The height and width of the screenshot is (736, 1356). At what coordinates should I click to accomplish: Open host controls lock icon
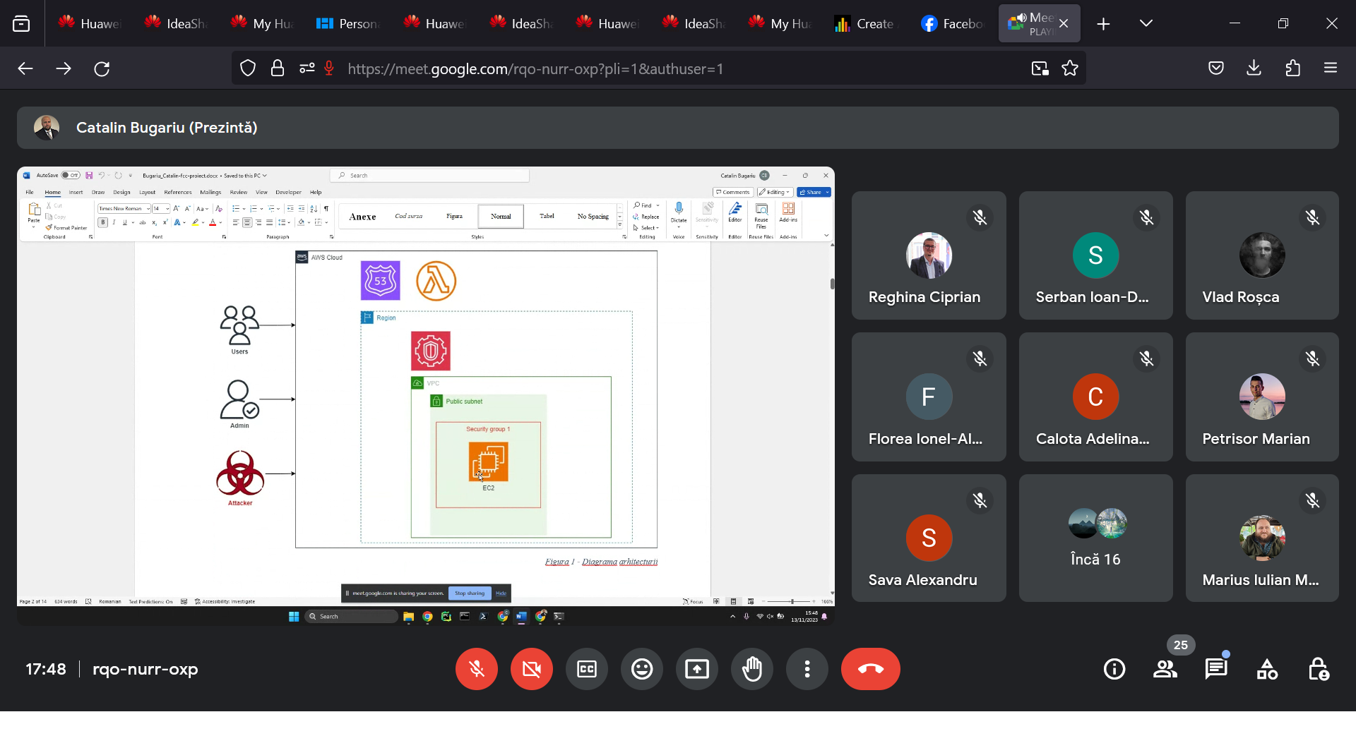pos(1318,669)
